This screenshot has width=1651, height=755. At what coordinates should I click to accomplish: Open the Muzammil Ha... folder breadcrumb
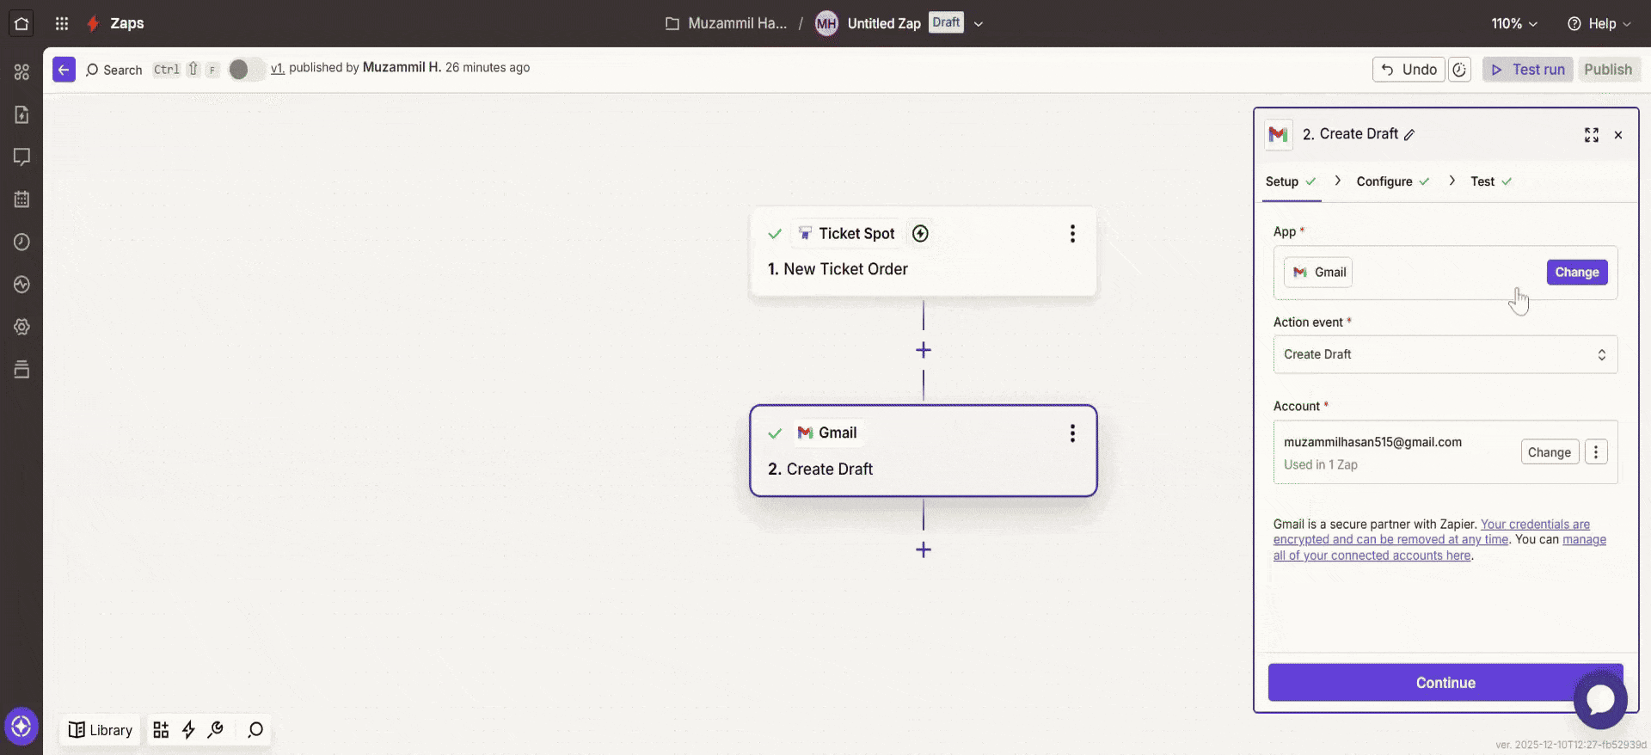pos(727,23)
